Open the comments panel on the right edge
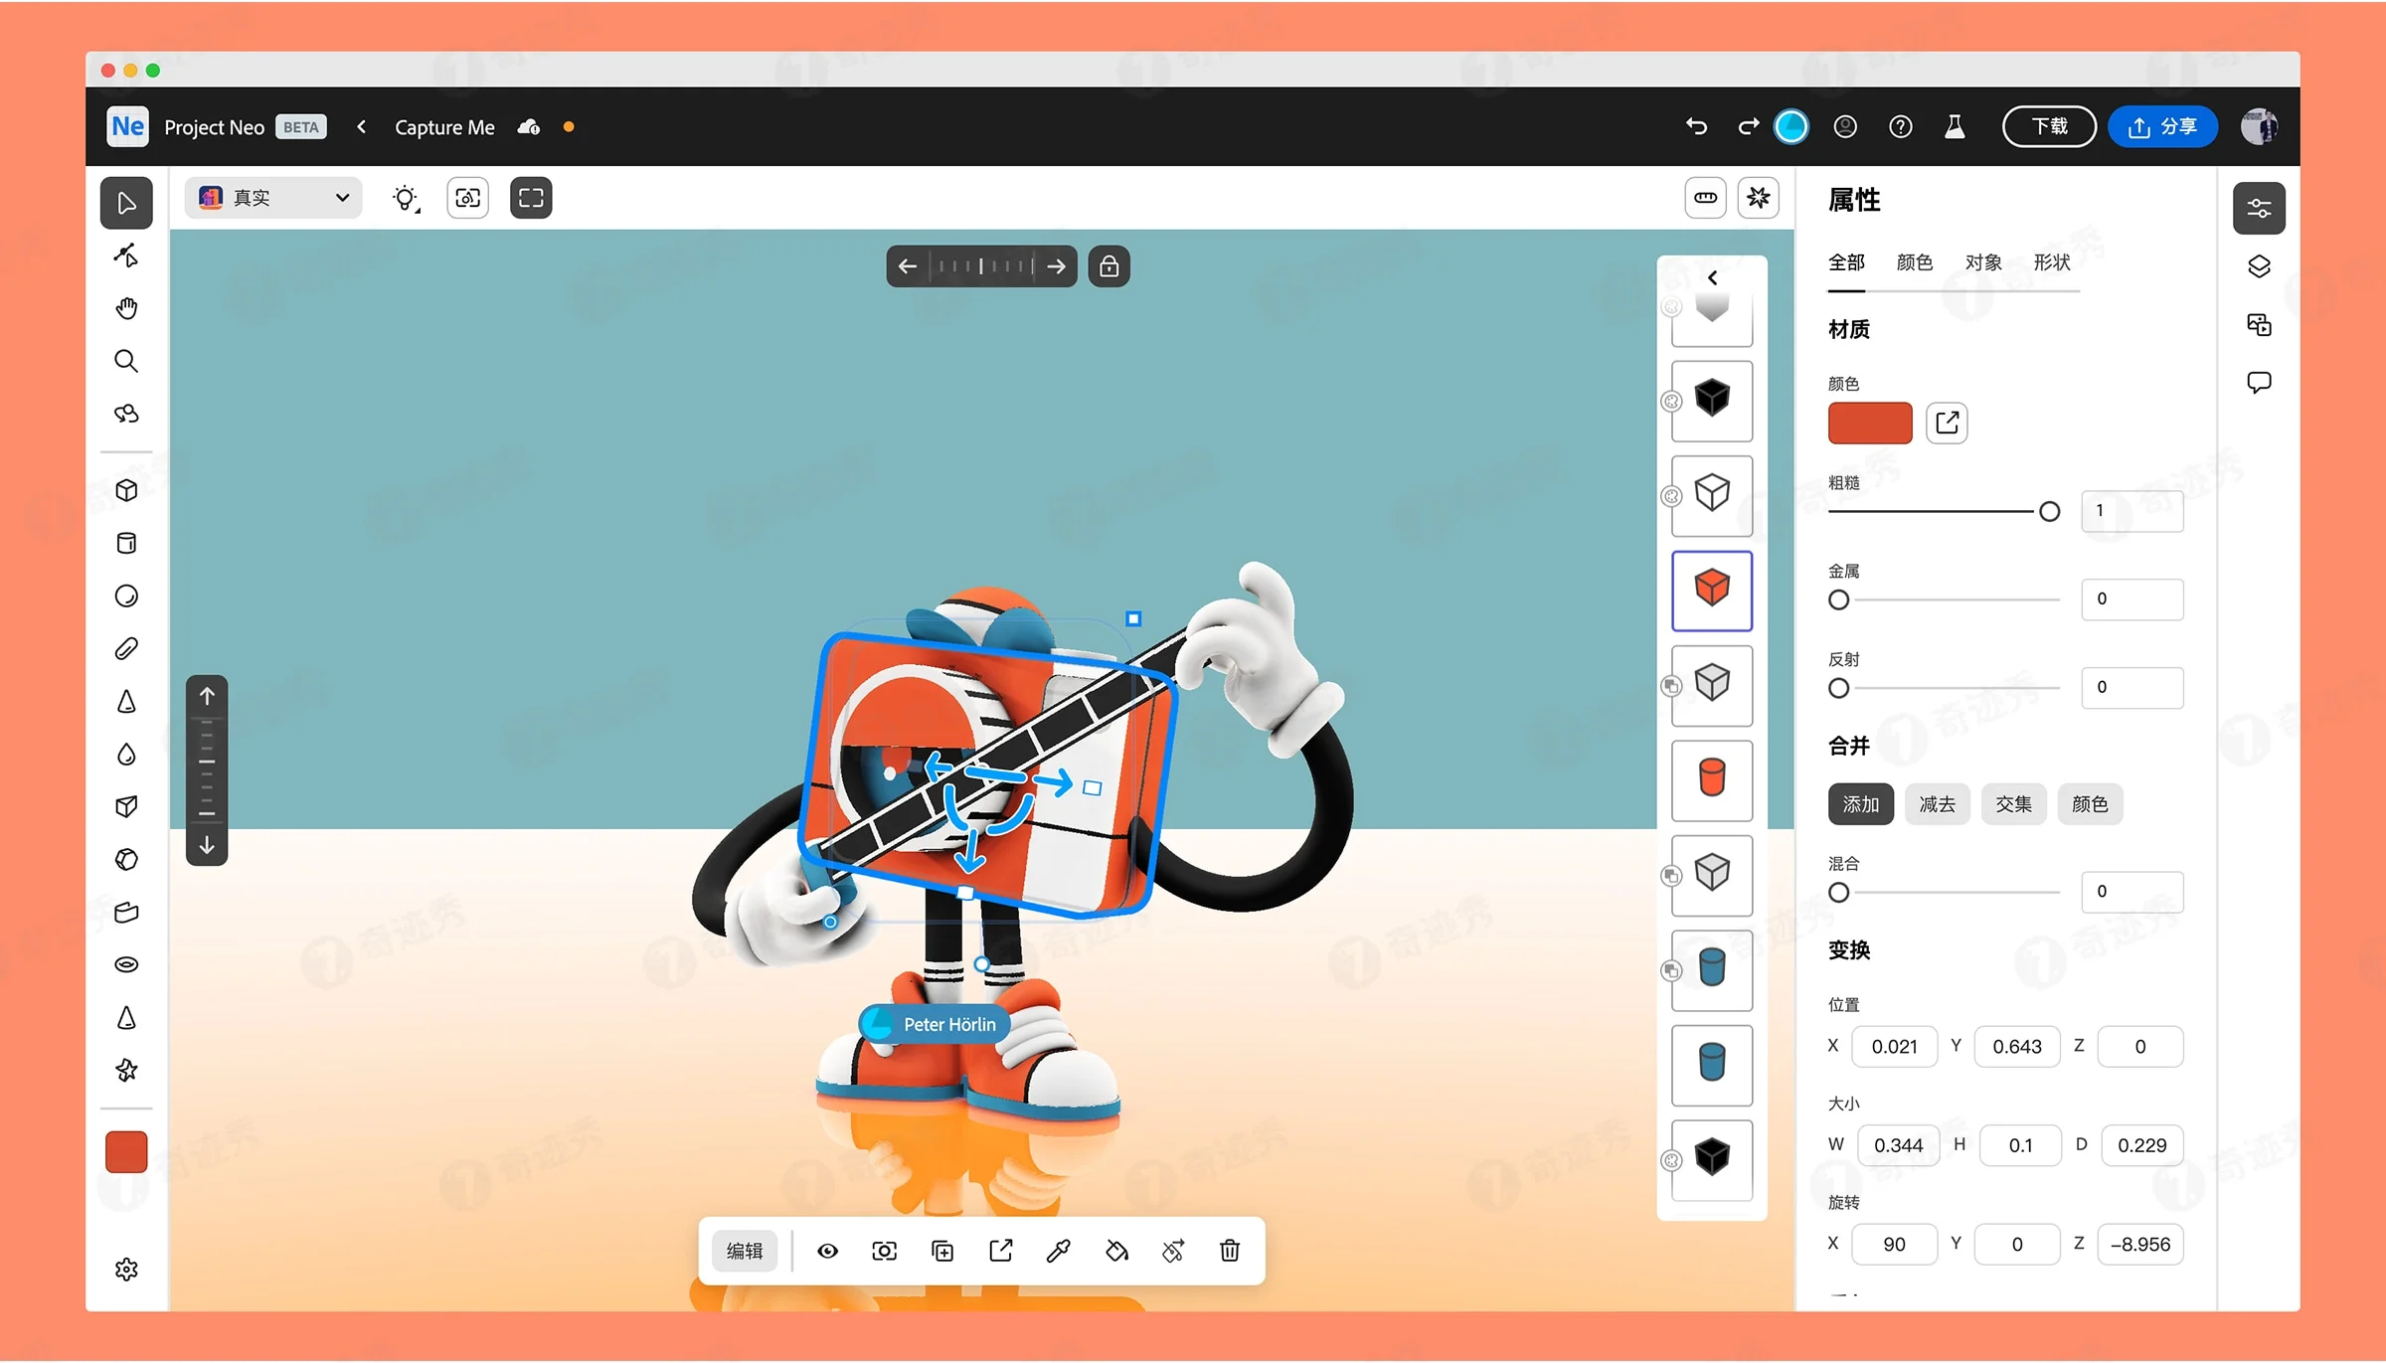Image resolution: width=2386 pixels, height=1363 pixels. coord(2259,382)
